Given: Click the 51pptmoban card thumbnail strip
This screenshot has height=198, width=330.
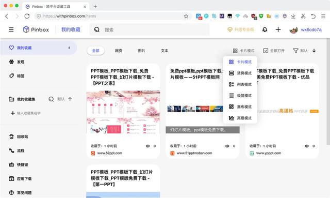Looking at the screenshot, I should (x=195, y=109).
